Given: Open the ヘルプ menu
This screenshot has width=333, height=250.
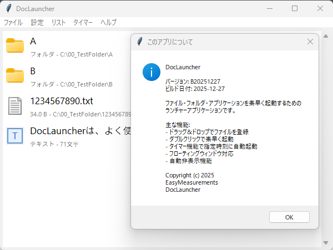Looking at the screenshot, I should [x=108, y=23].
